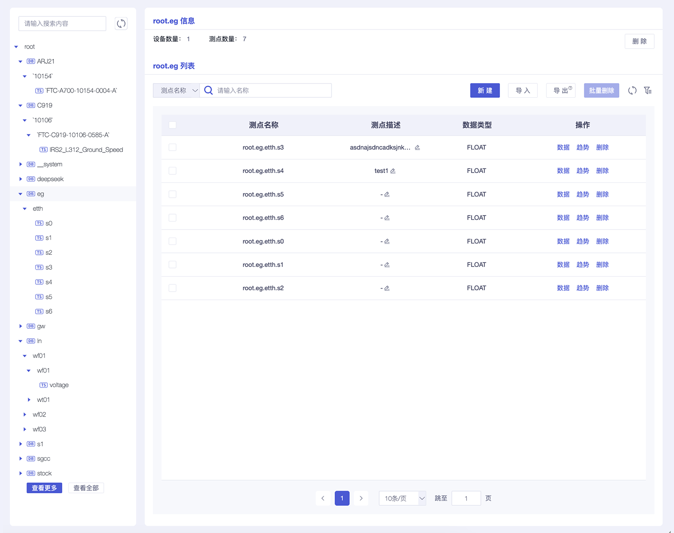Expand the deepseek database node
674x533 pixels.
pyautogui.click(x=21, y=179)
